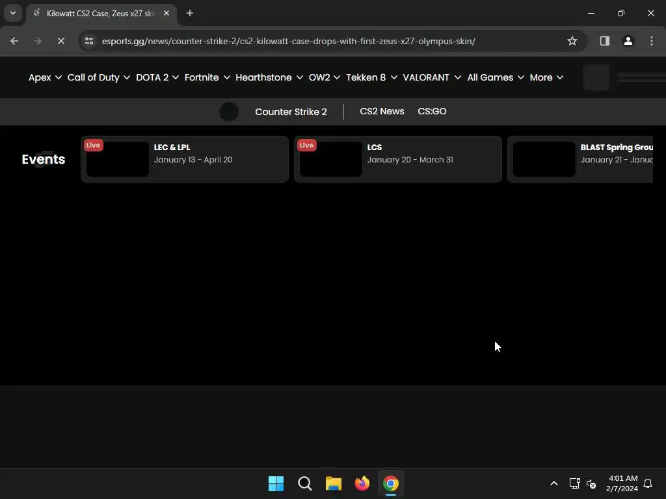Viewport: 666px width, 499px height.
Task: Open Chrome side panel
Action: (604, 41)
